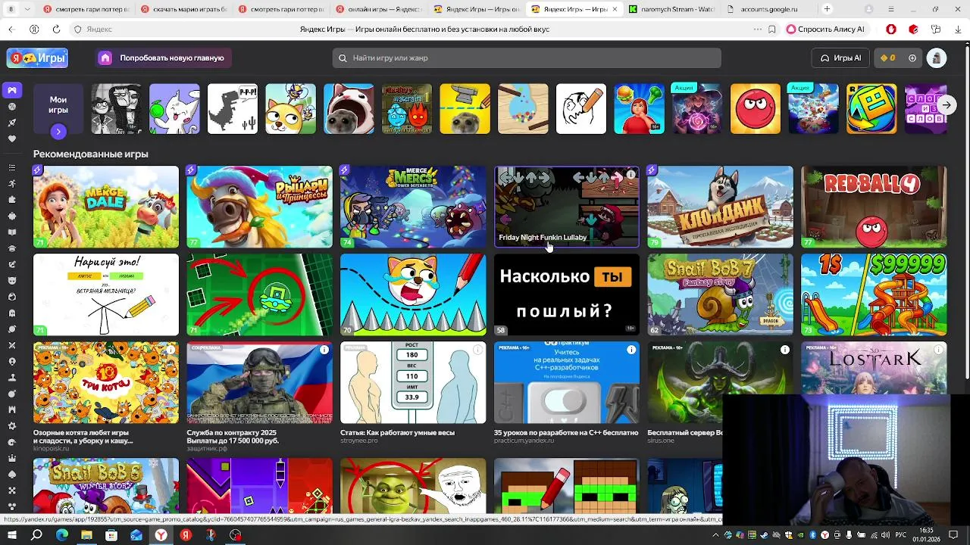Open the Chrome Dino game icon in carousel
The height and width of the screenshot is (545, 970).
(233, 109)
